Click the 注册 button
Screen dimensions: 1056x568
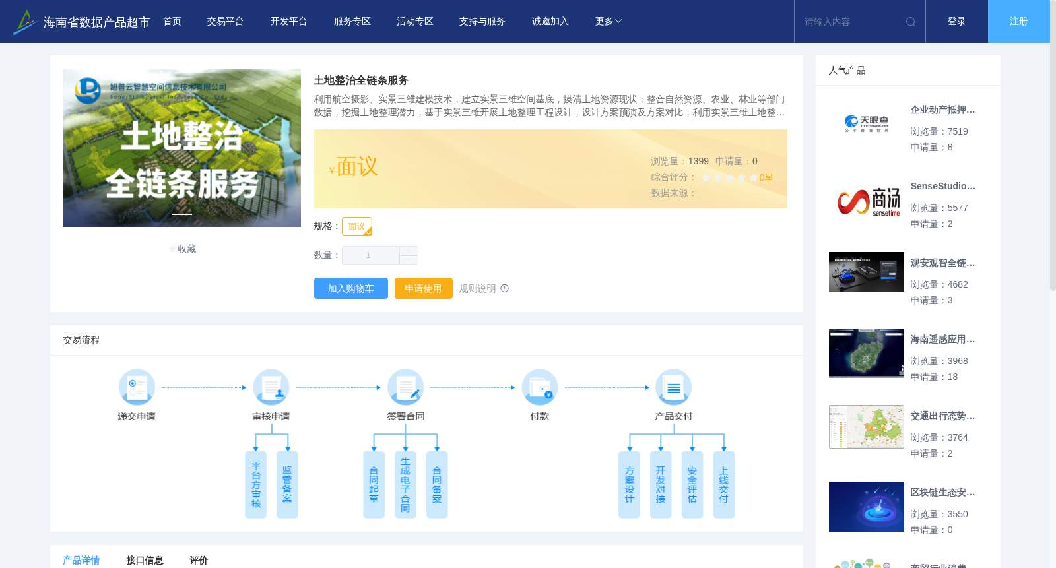point(1019,22)
